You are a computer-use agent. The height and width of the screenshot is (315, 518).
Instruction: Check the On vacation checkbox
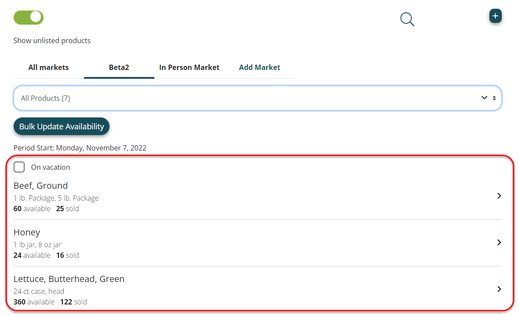pyautogui.click(x=19, y=167)
